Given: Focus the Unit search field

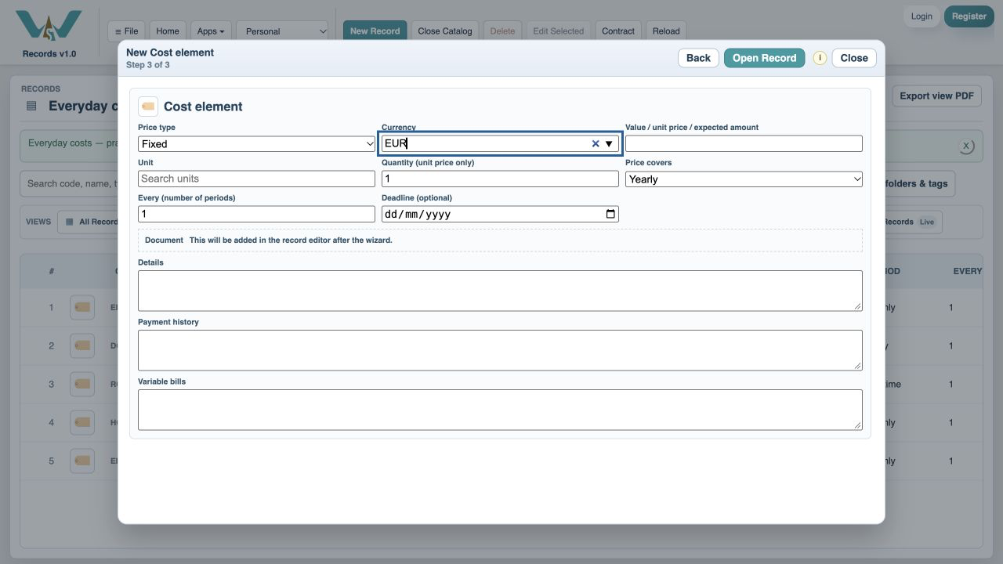Looking at the screenshot, I should [257, 179].
